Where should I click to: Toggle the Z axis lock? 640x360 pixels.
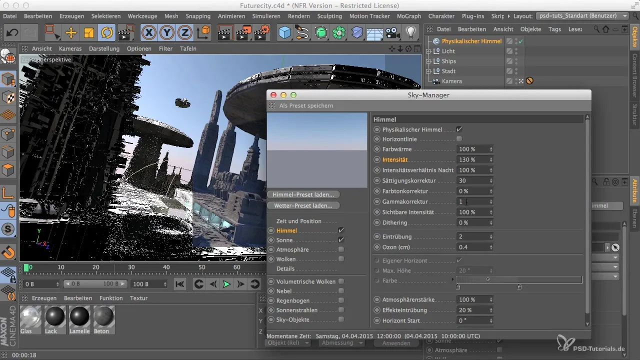point(185,33)
